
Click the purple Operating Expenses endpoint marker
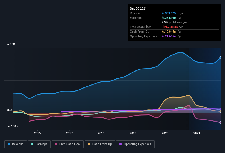[220, 109]
